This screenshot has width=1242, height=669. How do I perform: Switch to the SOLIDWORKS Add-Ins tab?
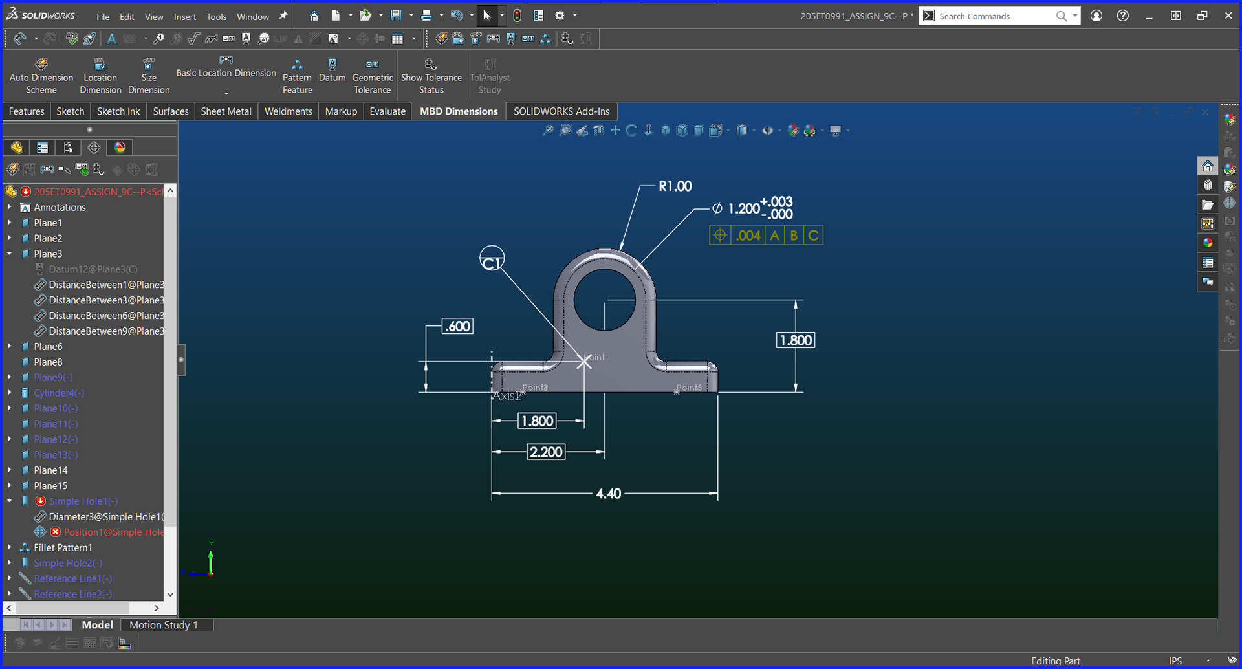(x=561, y=111)
